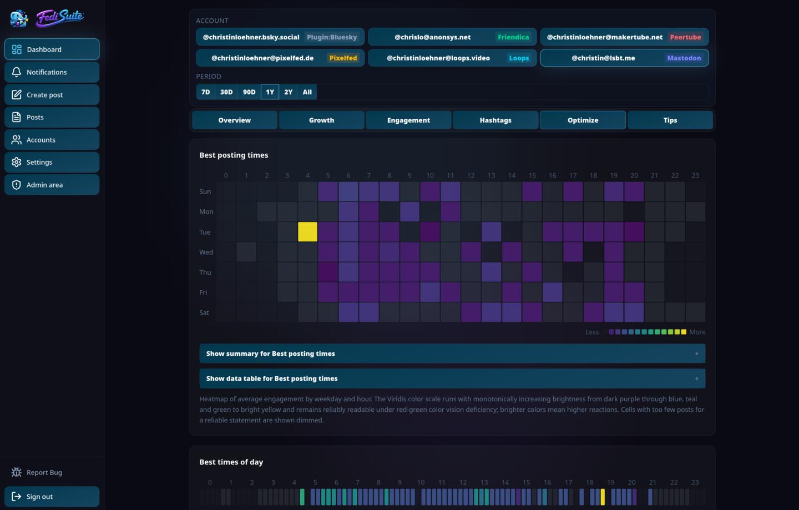Select the chrislo@anonsys.net Friendica account

[x=452, y=37]
